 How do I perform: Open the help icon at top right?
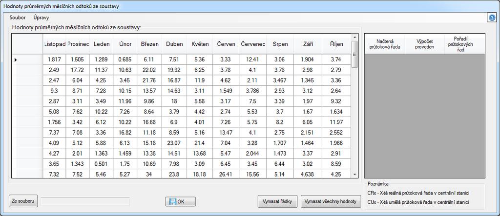(492, 18)
